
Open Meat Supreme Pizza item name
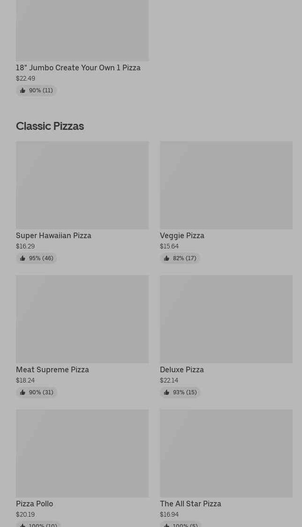tap(53, 369)
